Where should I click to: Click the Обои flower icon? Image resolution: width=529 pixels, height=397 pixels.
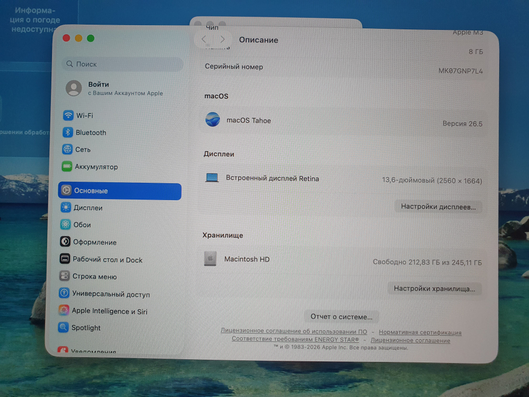tap(66, 224)
